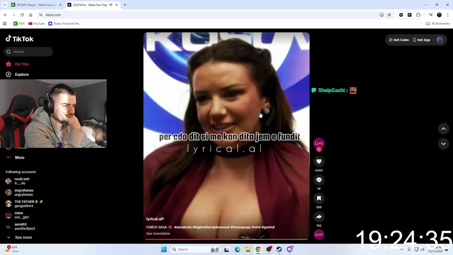Open the Explore page
This screenshot has width=453, height=255.
[x=22, y=74]
